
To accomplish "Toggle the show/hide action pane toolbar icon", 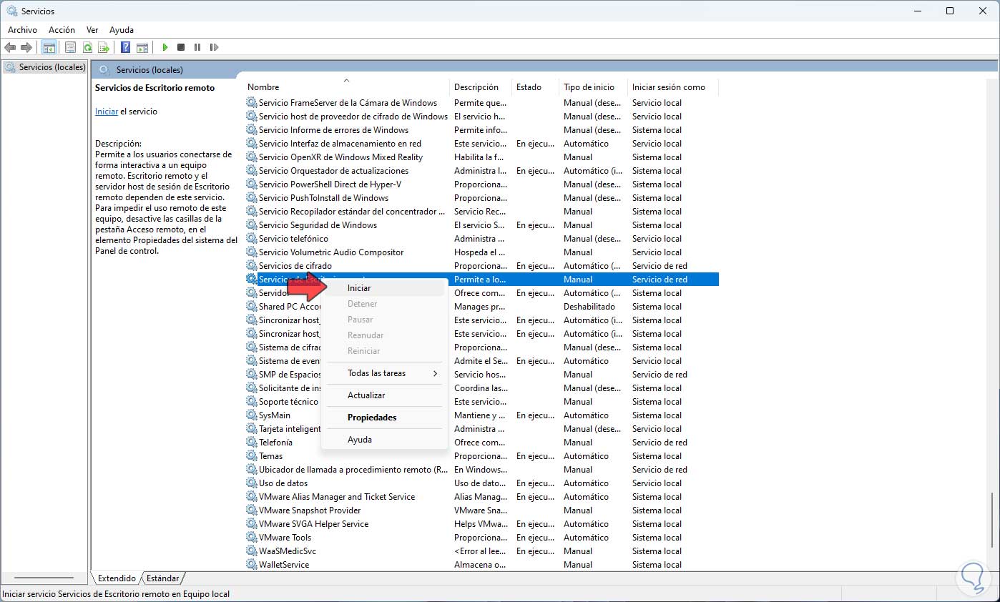I will [142, 47].
